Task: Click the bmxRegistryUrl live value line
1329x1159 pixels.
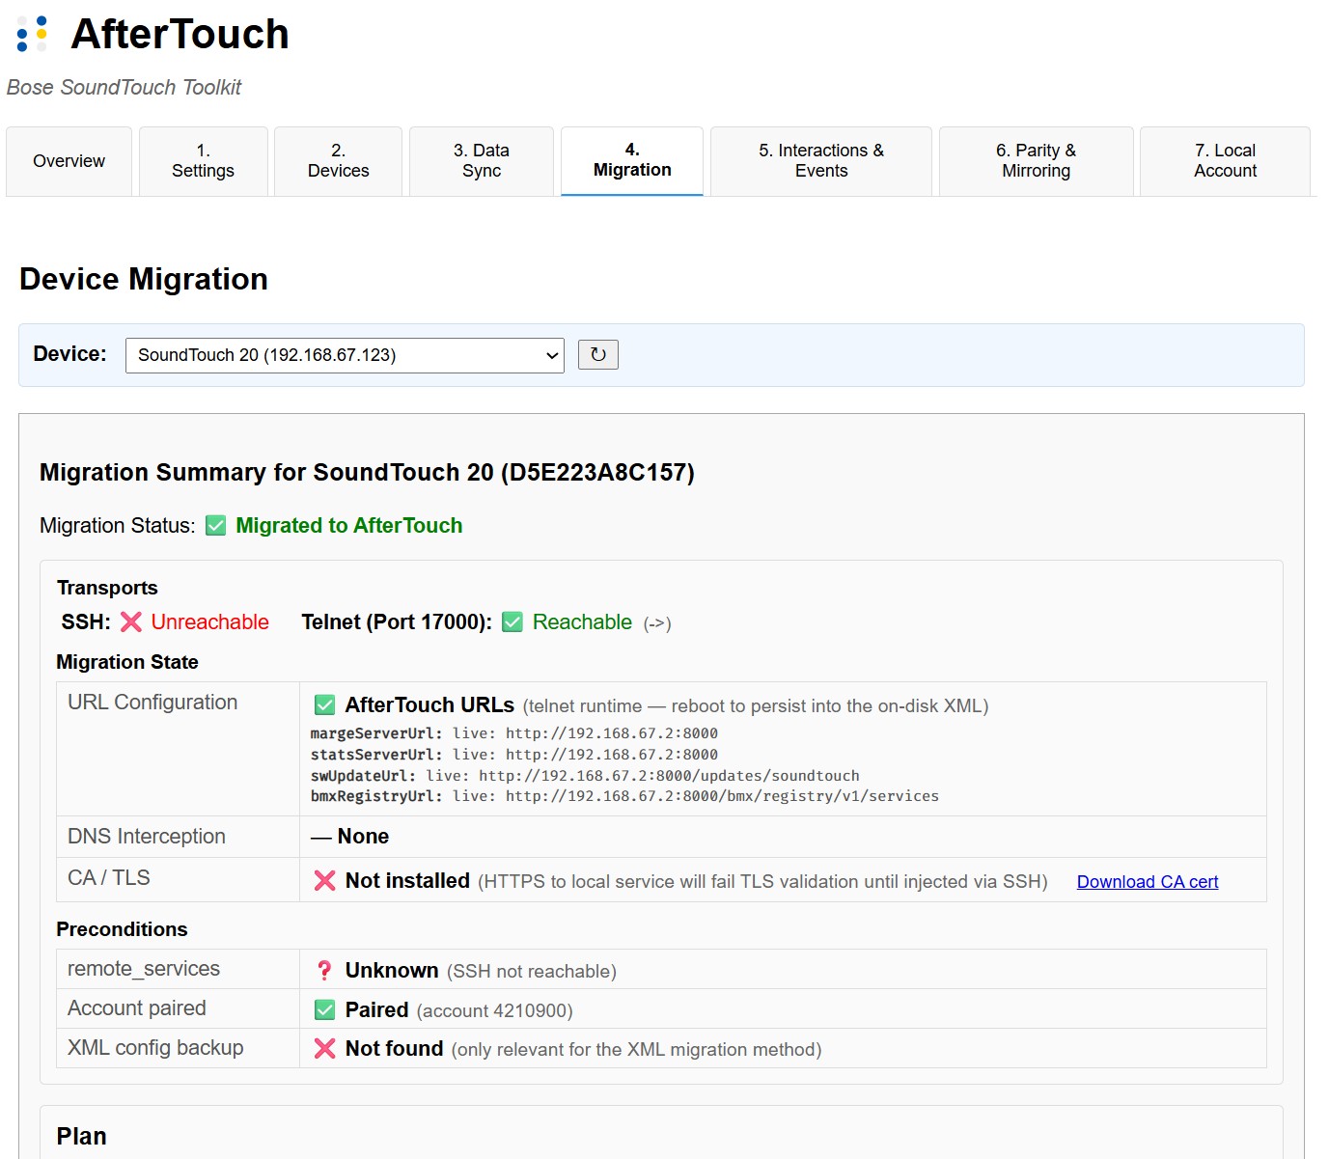Action: [624, 796]
